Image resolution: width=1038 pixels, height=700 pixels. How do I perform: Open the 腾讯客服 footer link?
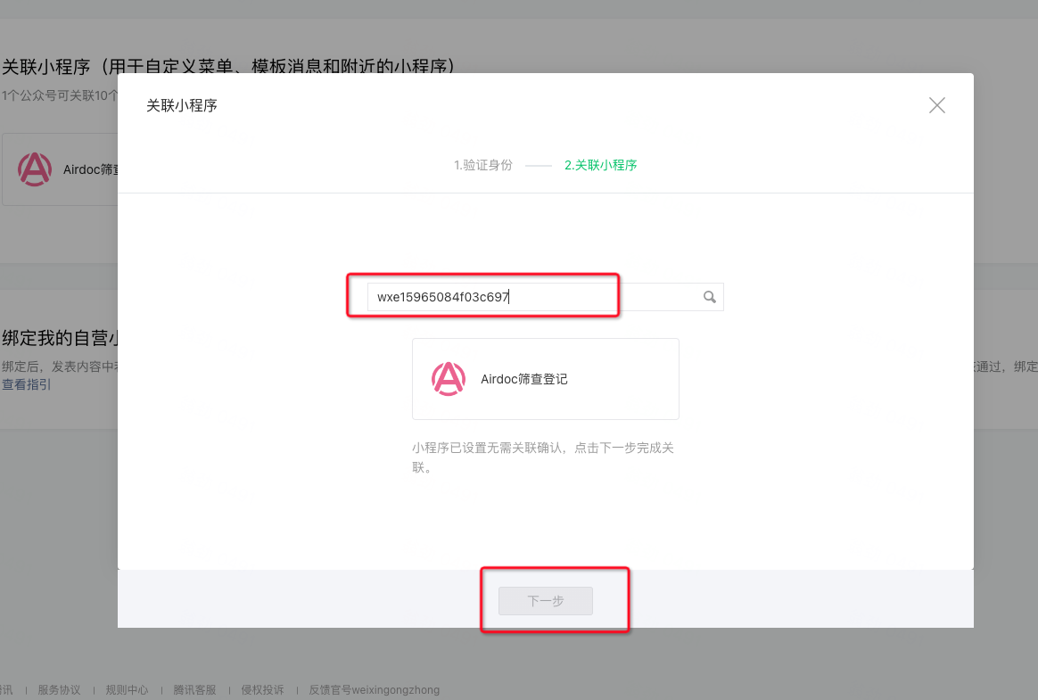(194, 690)
